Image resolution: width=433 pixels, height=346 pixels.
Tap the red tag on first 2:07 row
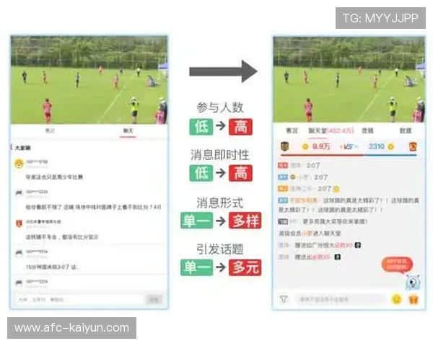[x=283, y=165]
